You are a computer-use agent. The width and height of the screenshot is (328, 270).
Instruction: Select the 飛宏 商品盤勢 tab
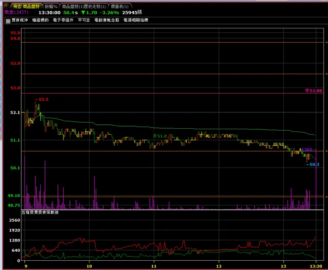[x=26, y=6]
